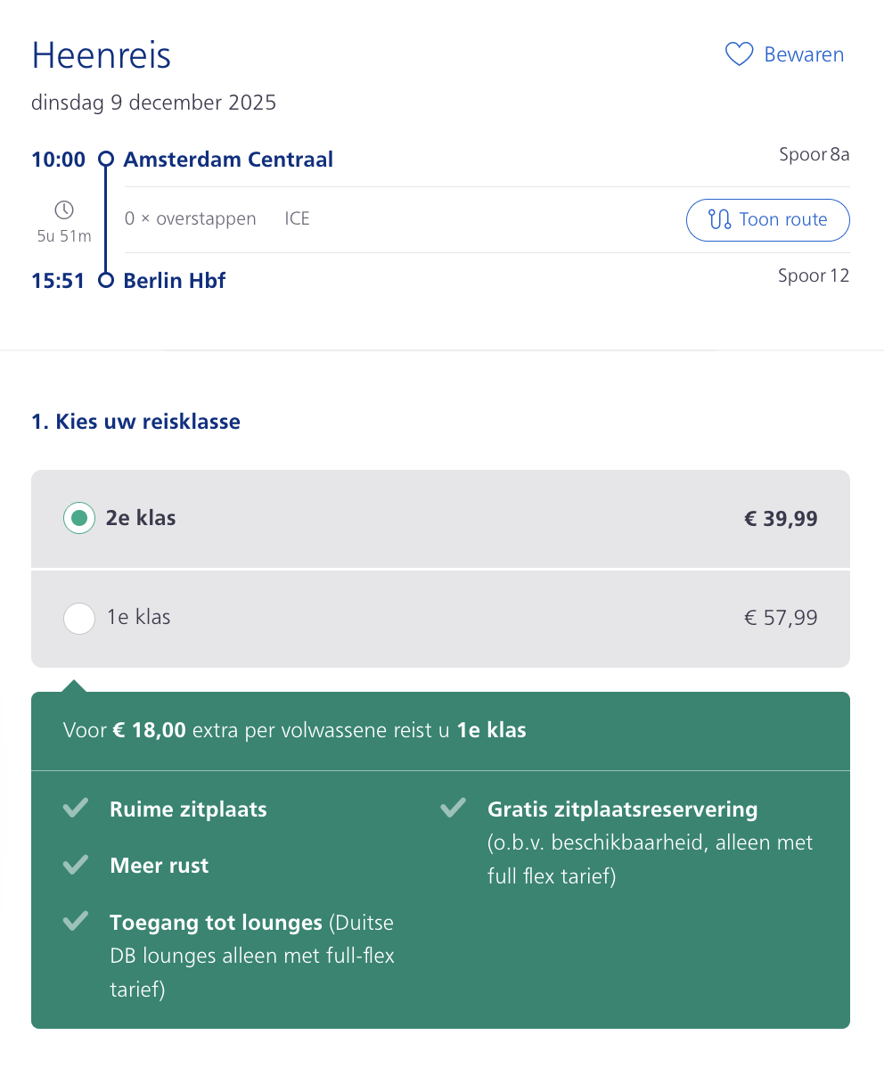The width and height of the screenshot is (884, 1068).
Task: Click the checkmark beside Gratis zitplaatsreservering
Action: point(454,809)
